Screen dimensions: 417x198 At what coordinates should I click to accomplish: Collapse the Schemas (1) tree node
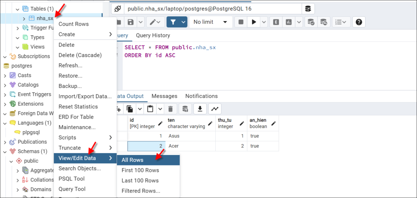coord(5,152)
